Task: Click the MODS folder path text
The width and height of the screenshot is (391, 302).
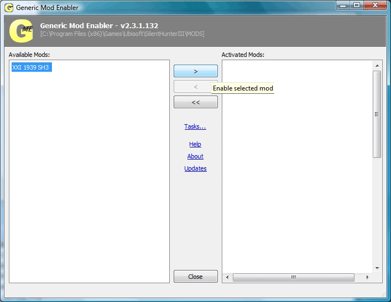Action: 122,34
